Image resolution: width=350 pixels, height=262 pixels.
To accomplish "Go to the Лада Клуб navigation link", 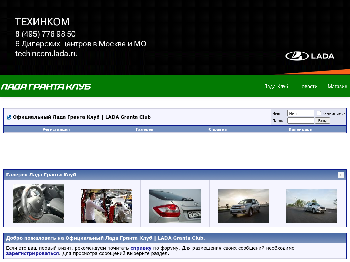I will pyautogui.click(x=276, y=87).
